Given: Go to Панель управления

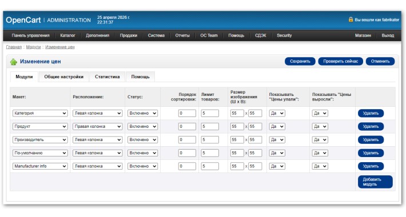Looking at the screenshot, I should tap(30, 35).
